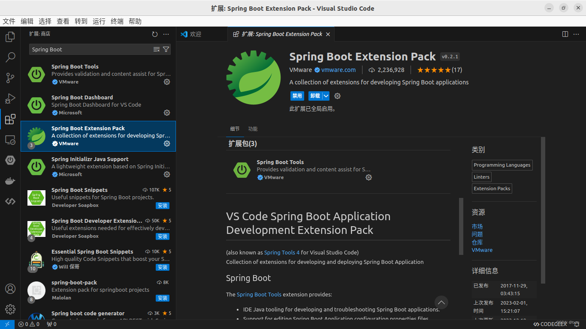Open the Search view in activity bar
Viewport: 586px width, 329px height.
pos(10,57)
